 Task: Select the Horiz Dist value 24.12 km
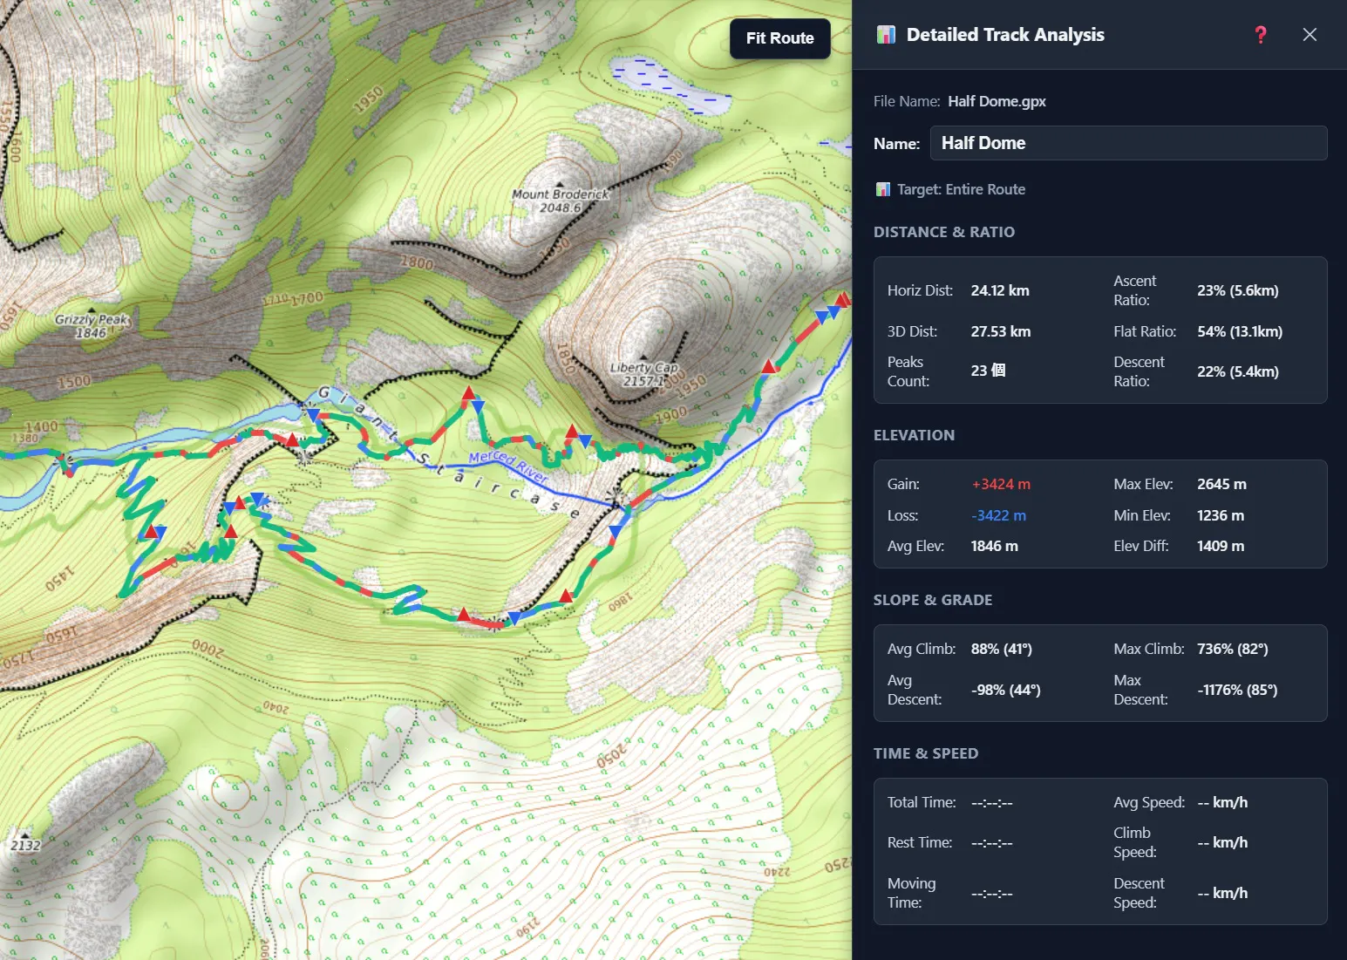point(1000,290)
